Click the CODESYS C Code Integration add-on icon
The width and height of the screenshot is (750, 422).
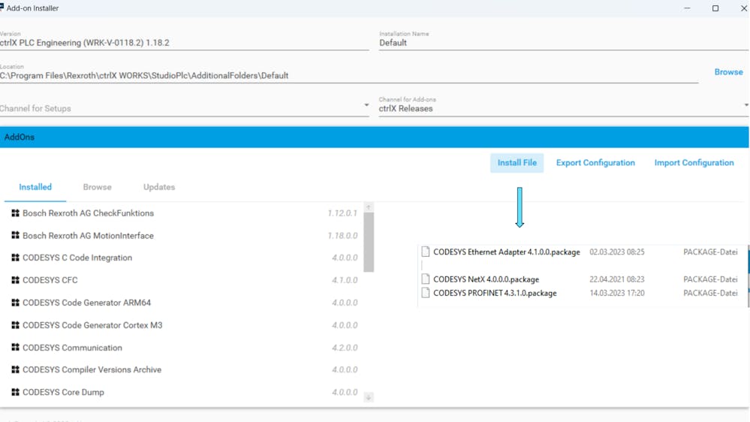point(15,258)
